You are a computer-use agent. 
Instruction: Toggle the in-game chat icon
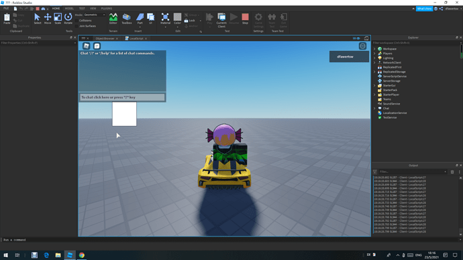97,46
